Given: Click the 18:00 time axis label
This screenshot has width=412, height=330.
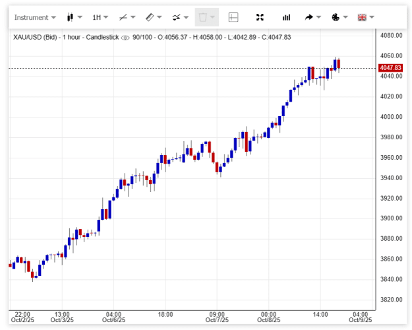Looking at the screenshot, I should pyautogui.click(x=165, y=314).
